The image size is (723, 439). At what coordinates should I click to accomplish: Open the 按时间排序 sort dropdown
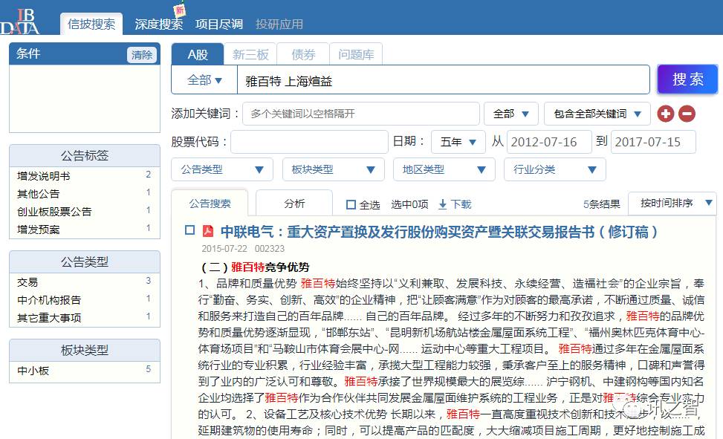click(x=672, y=204)
